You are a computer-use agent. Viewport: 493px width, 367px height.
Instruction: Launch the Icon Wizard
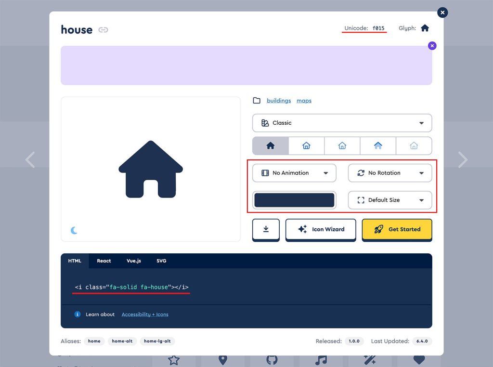tap(321, 230)
